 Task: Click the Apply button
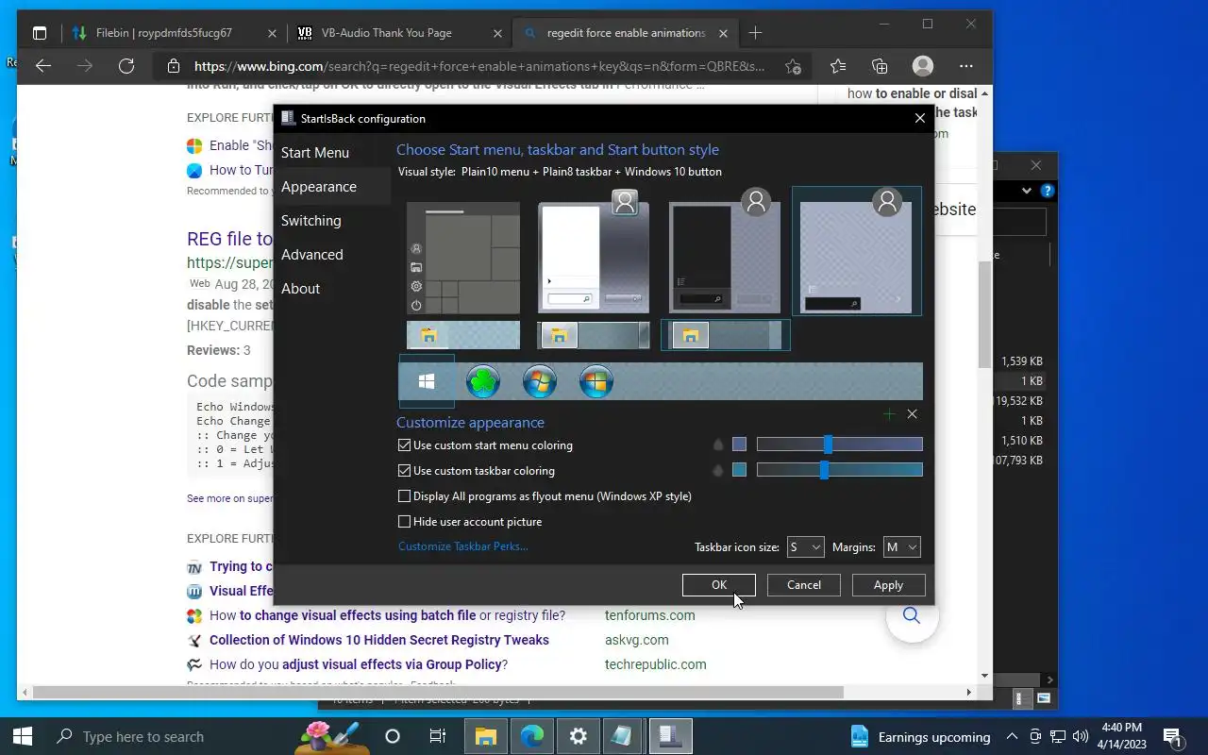[x=888, y=585]
